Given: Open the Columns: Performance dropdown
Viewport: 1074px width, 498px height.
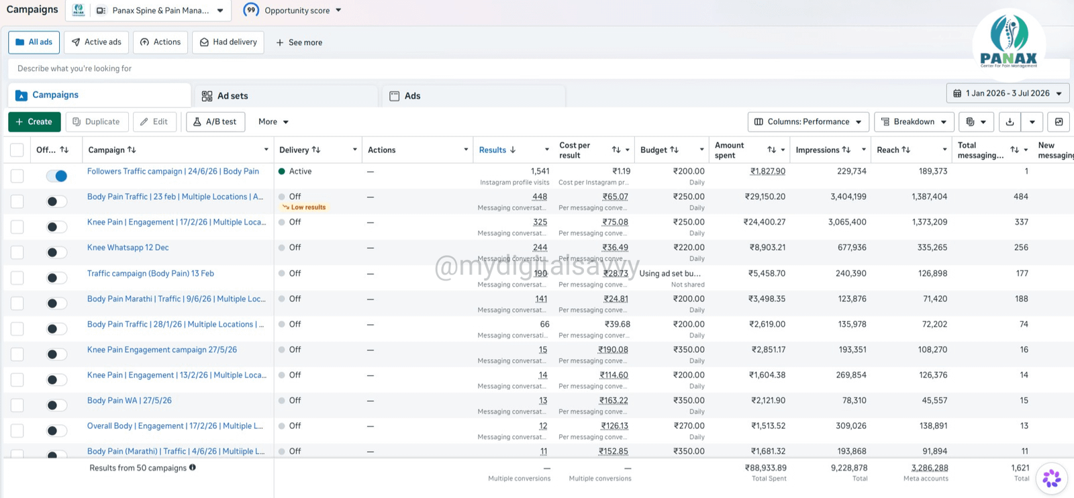Looking at the screenshot, I should [x=808, y=121].
